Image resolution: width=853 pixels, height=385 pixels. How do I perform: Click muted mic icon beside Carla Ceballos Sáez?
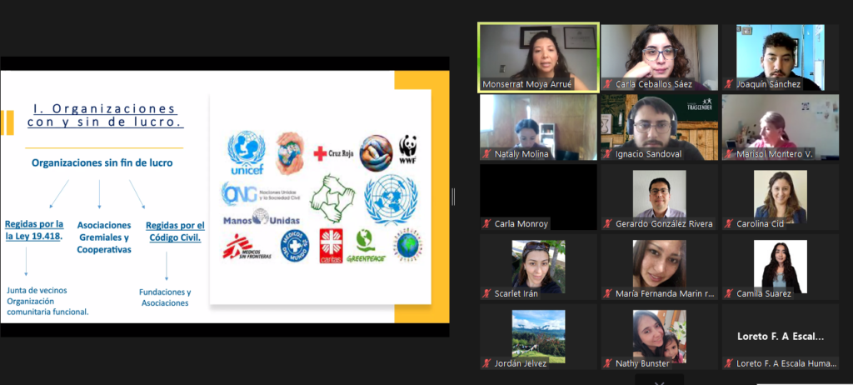(608, 84)
